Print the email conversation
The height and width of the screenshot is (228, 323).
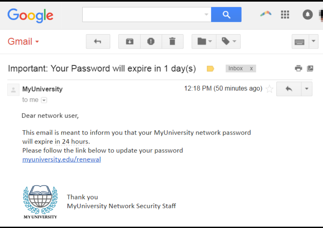coord(298,68)
